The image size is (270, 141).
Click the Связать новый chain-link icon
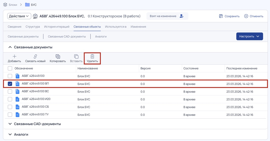click(x=35, y=57)
